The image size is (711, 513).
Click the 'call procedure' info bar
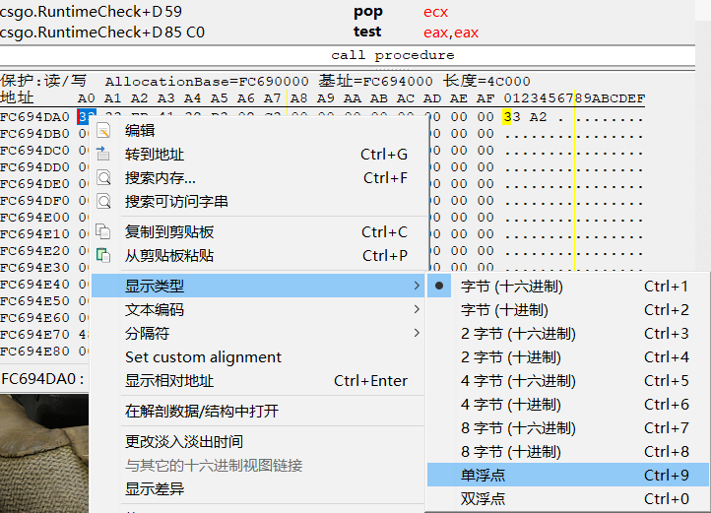point(347,55)
